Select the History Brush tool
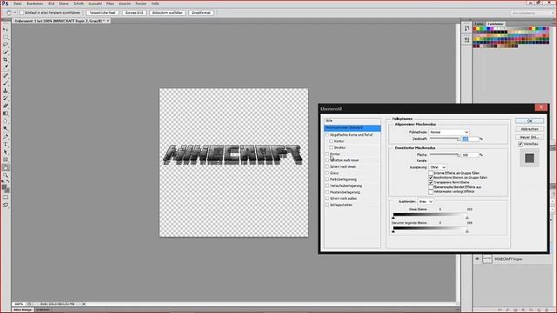 tap(5, 98)
